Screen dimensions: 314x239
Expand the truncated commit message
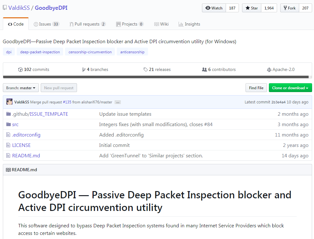pyautogui.click(x=117, y=102)
